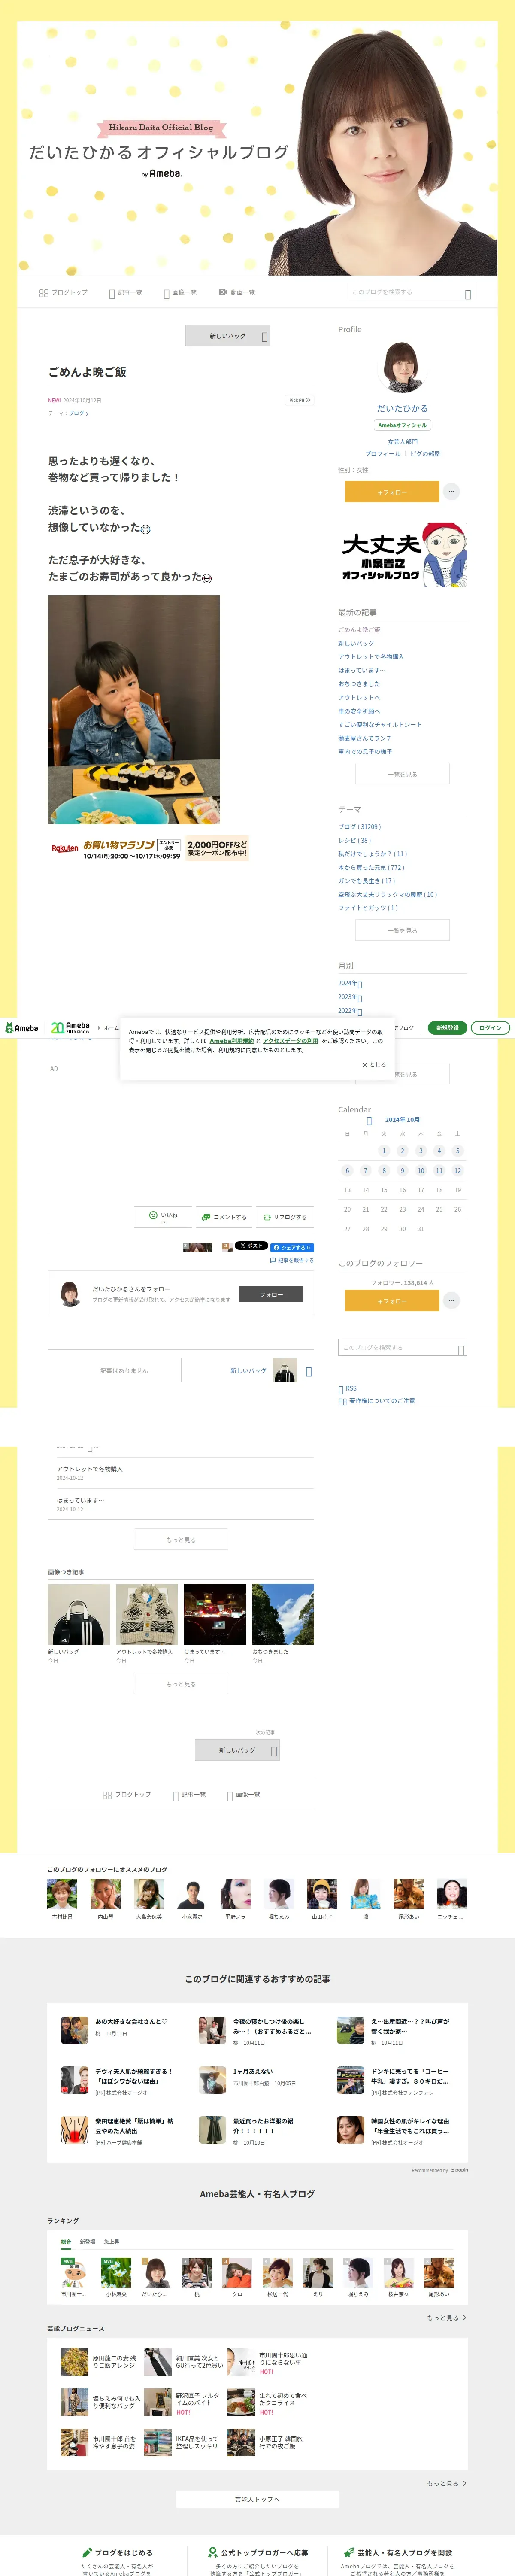Click the コメントする button
Screen dimensions: 515x2576
[224, 1217]
